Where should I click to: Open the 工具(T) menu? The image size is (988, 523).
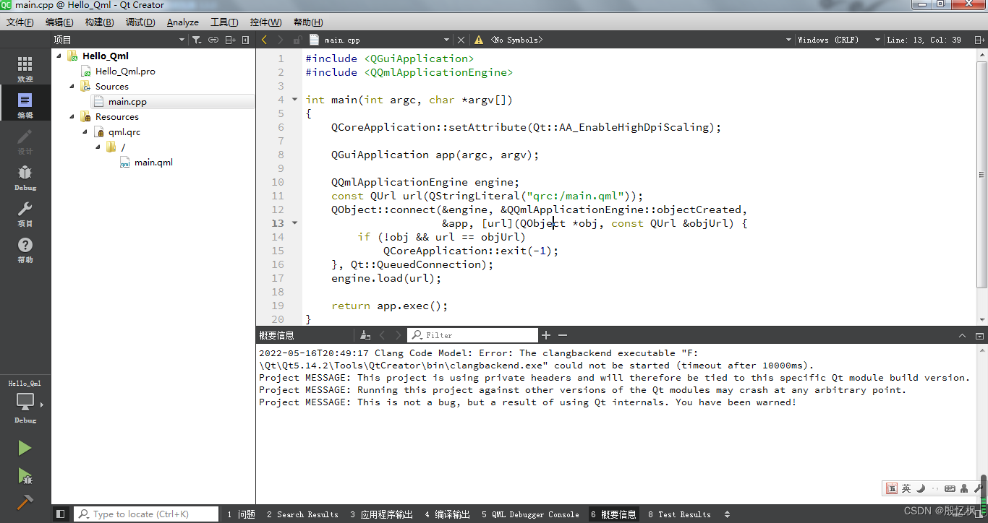point(225,22)
